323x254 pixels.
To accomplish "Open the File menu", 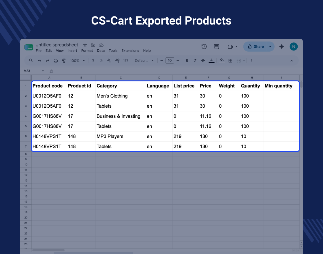I will (39, 51).
